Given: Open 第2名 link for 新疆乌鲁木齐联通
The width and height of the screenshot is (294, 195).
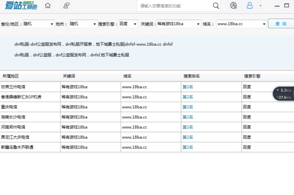Looking at the screenshot, I should pyautogui.click(x=188, y=147).
